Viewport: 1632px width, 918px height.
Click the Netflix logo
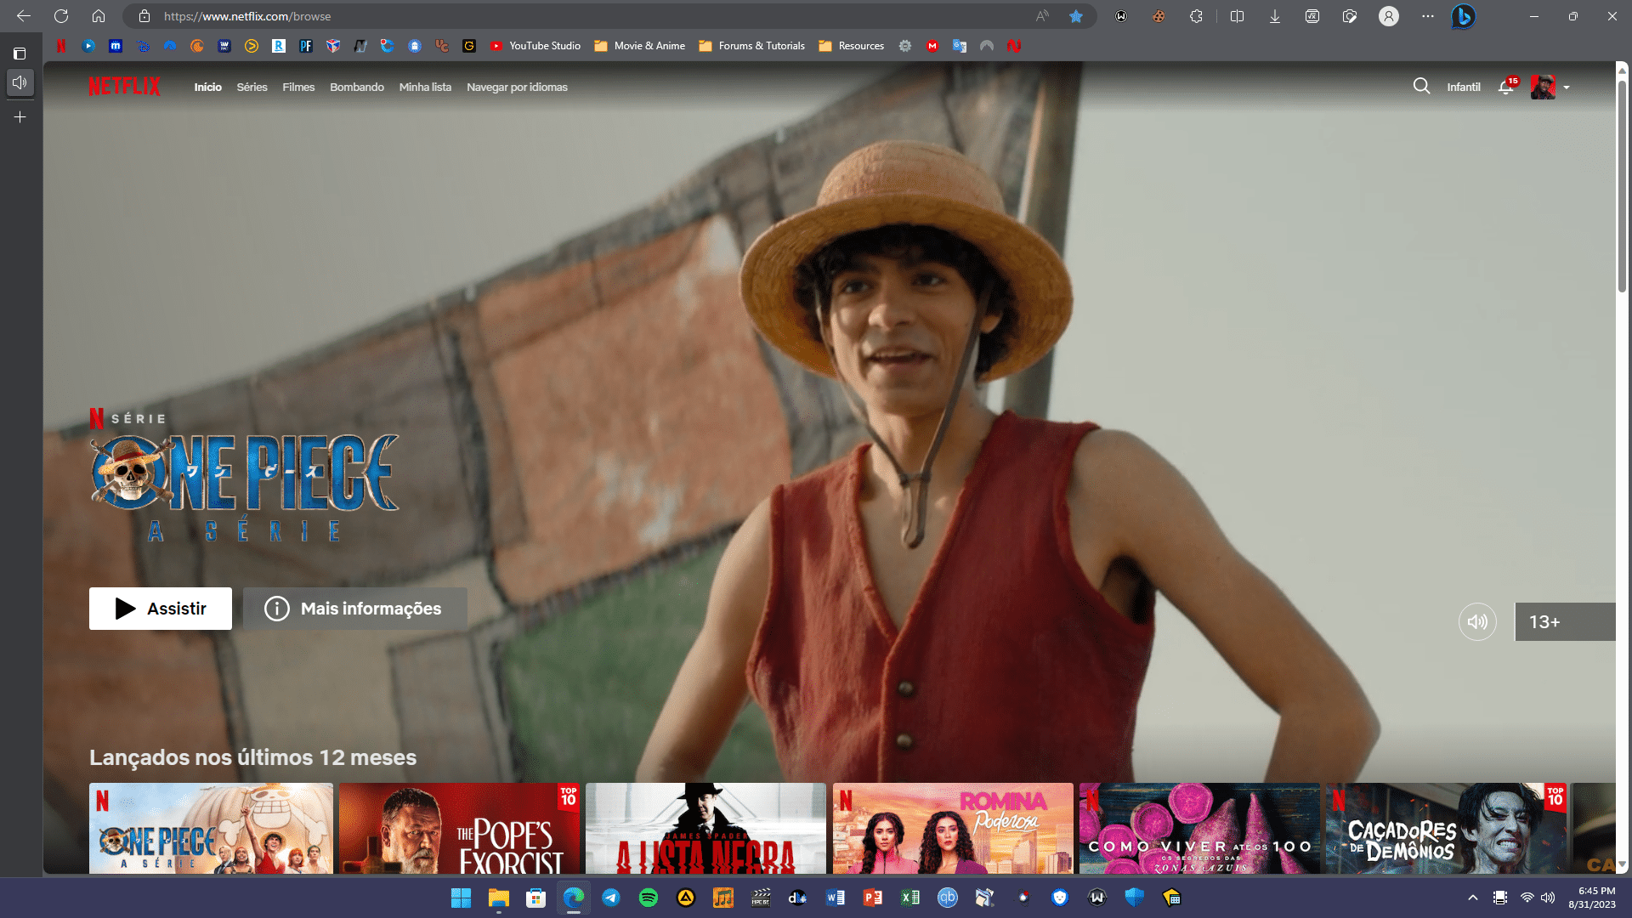click(x=124, y=87)
